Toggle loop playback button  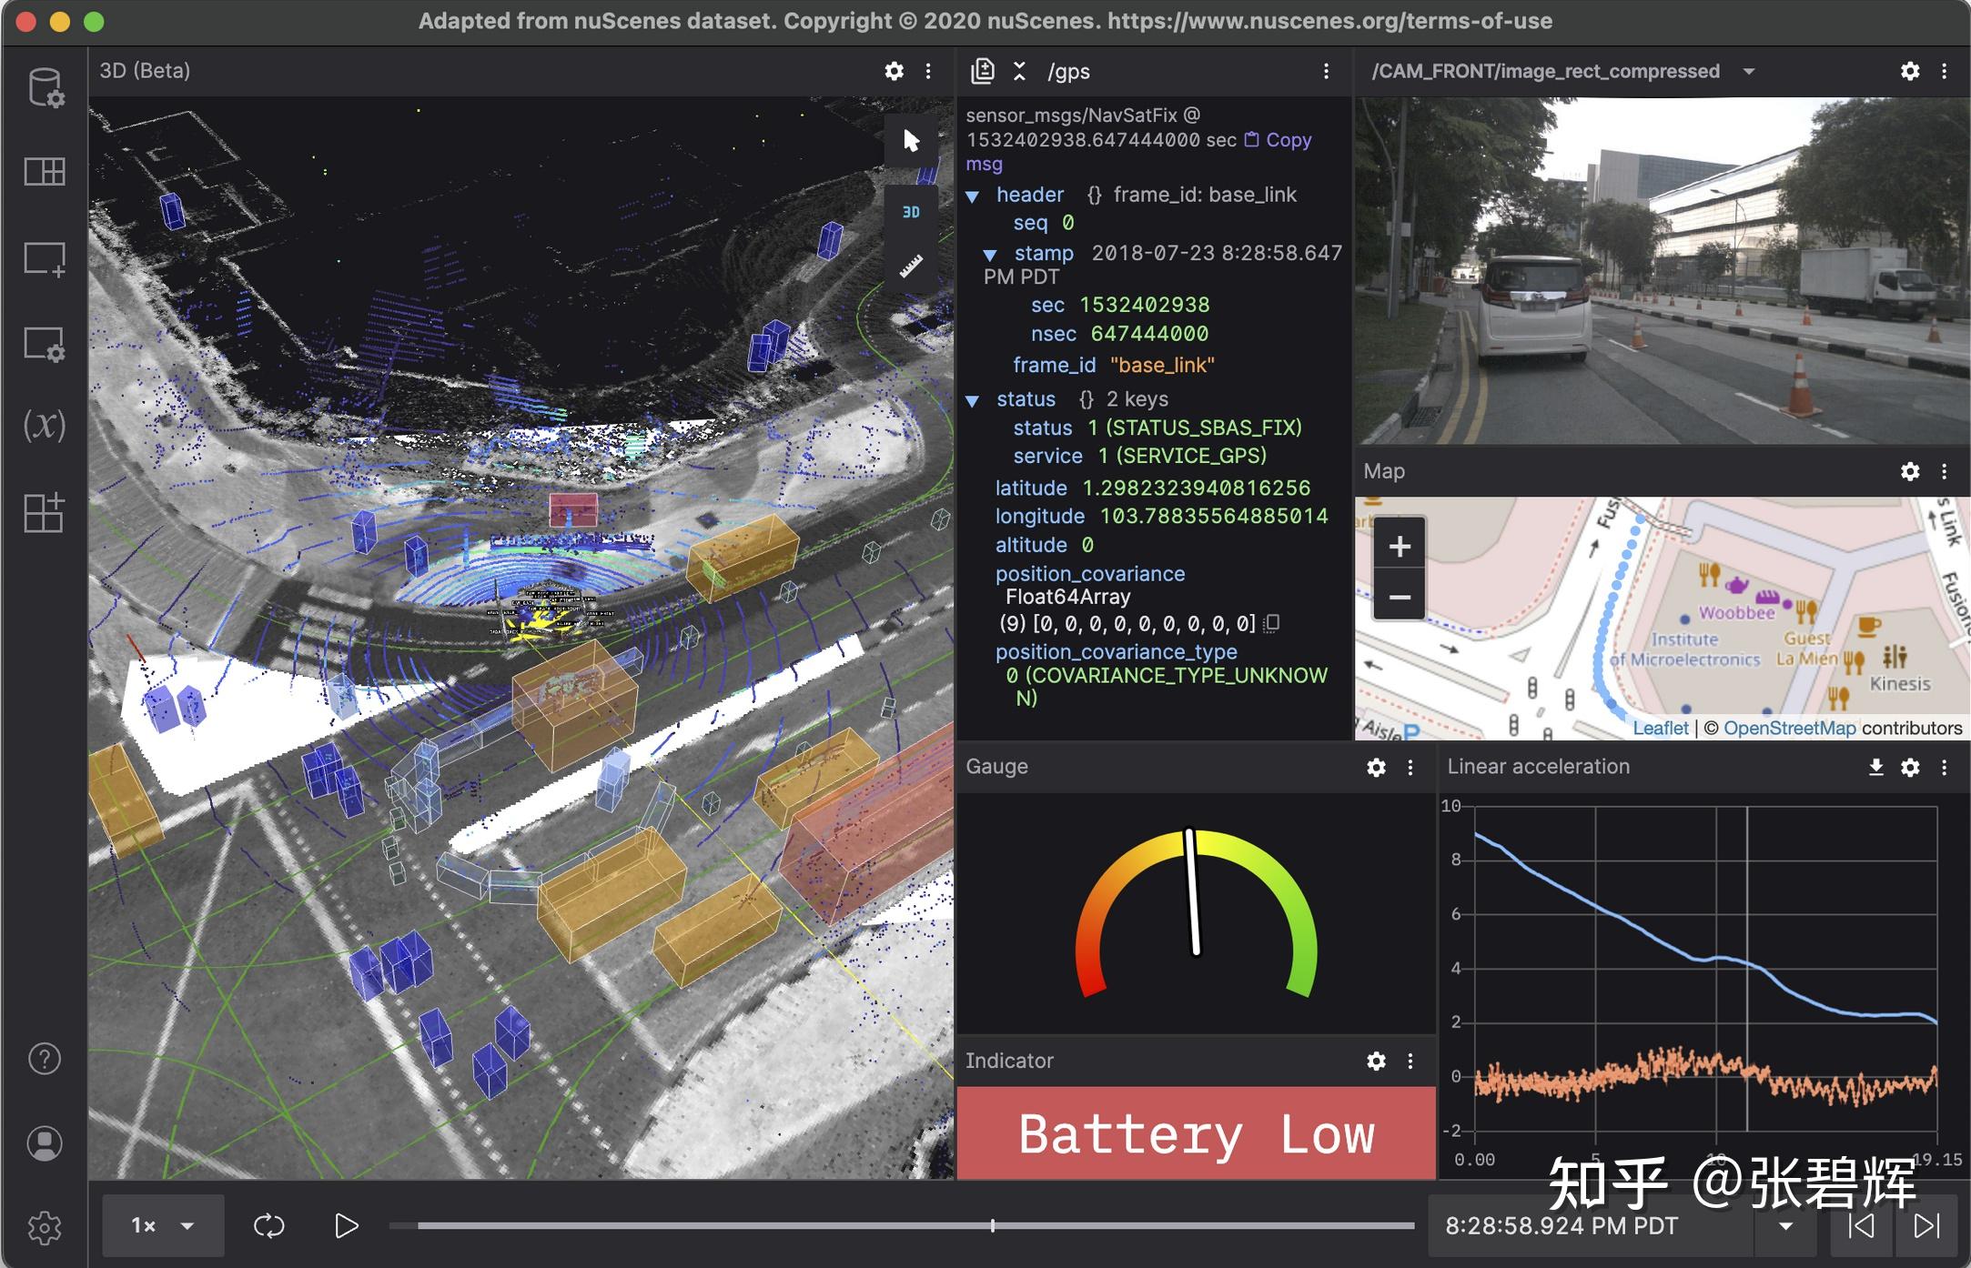[x=269, y=1225]
